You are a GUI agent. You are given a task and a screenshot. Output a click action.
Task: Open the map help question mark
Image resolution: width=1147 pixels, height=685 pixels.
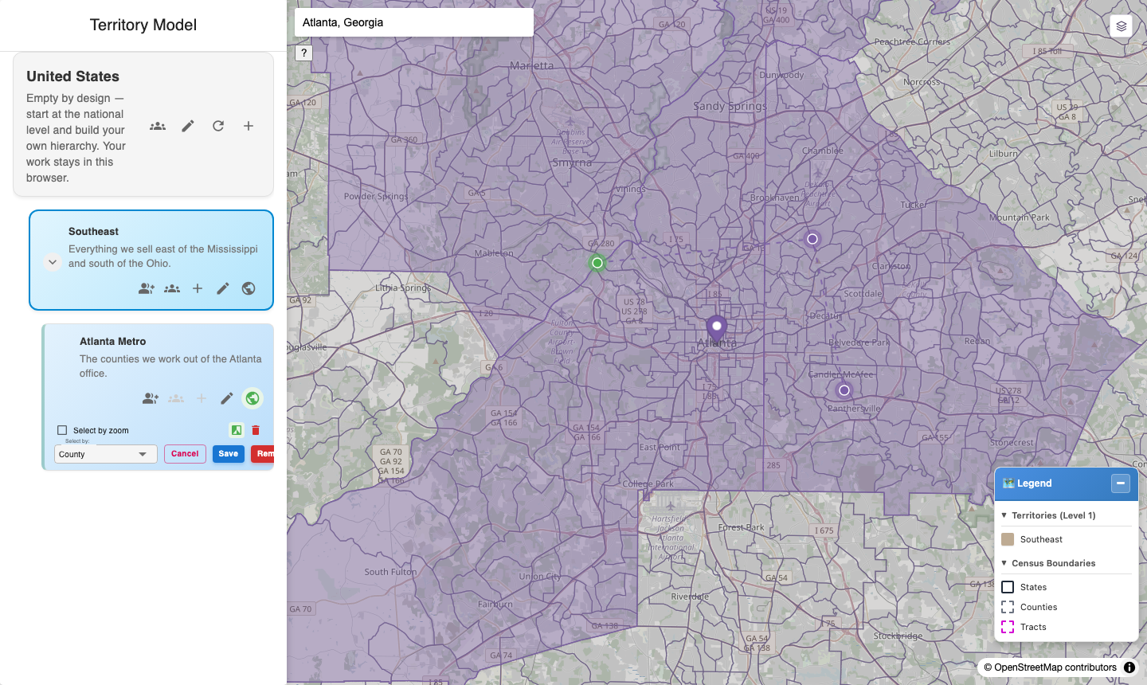[x=303, y=53]
